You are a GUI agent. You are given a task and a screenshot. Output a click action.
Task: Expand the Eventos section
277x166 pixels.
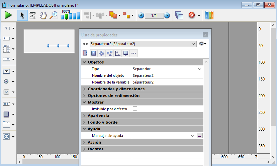84,149
